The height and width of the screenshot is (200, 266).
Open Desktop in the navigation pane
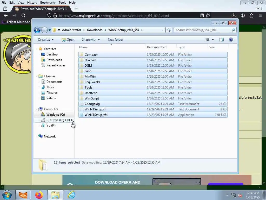[52, 54]
